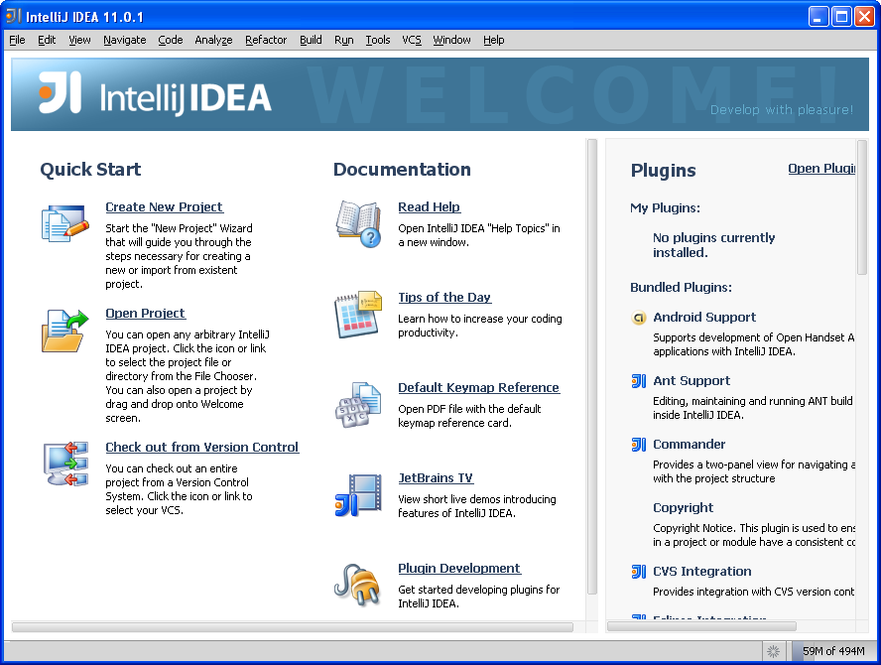Click the Plugins panel horizontal scrollbar

pyautogui.click(x=701, y=626)
